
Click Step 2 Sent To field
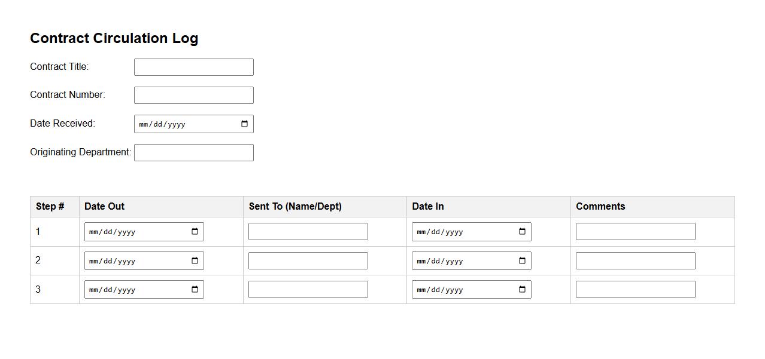pyautogui.click(x=308, y=261)
